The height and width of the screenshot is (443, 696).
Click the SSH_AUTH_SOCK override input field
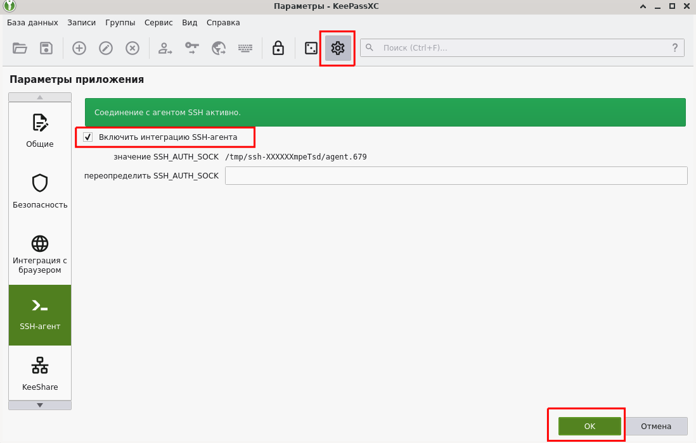456,176
